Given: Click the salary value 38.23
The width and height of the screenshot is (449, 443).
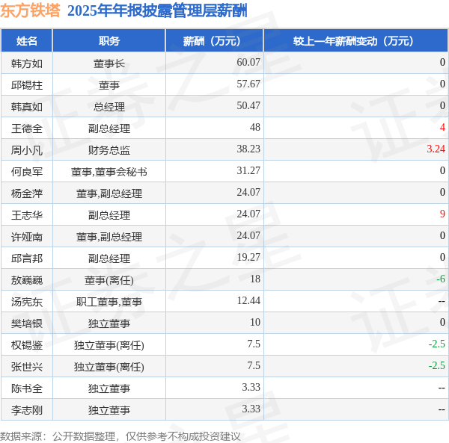Looking at the screenshot, I should point(248,149).
